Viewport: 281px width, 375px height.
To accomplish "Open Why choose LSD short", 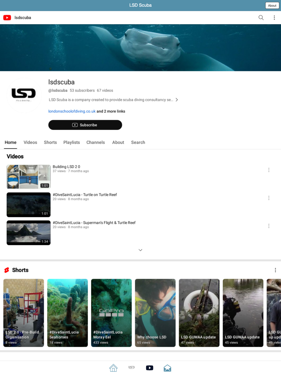I will click(155, 313).
